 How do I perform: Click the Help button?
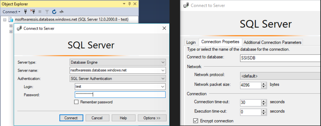pyautogui.click(x=123, y=118)
